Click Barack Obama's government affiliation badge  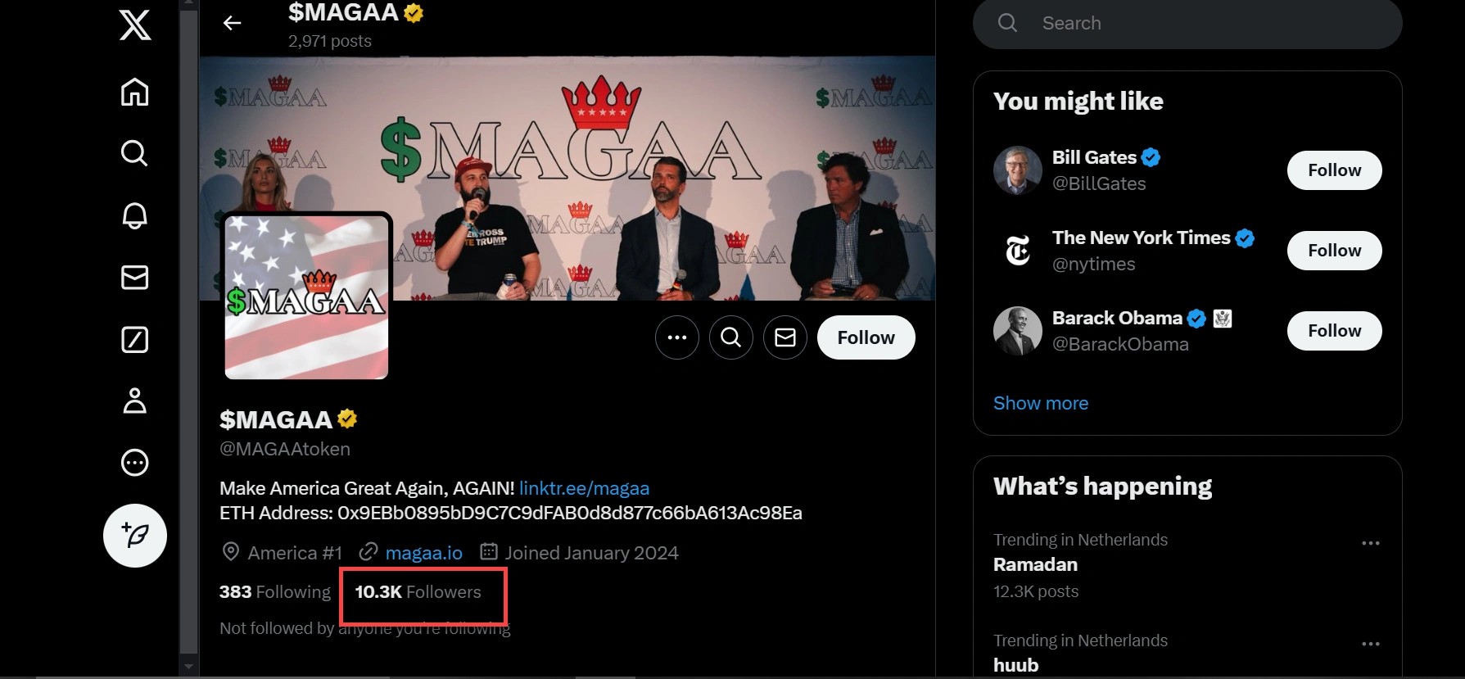coord(1223,318)
